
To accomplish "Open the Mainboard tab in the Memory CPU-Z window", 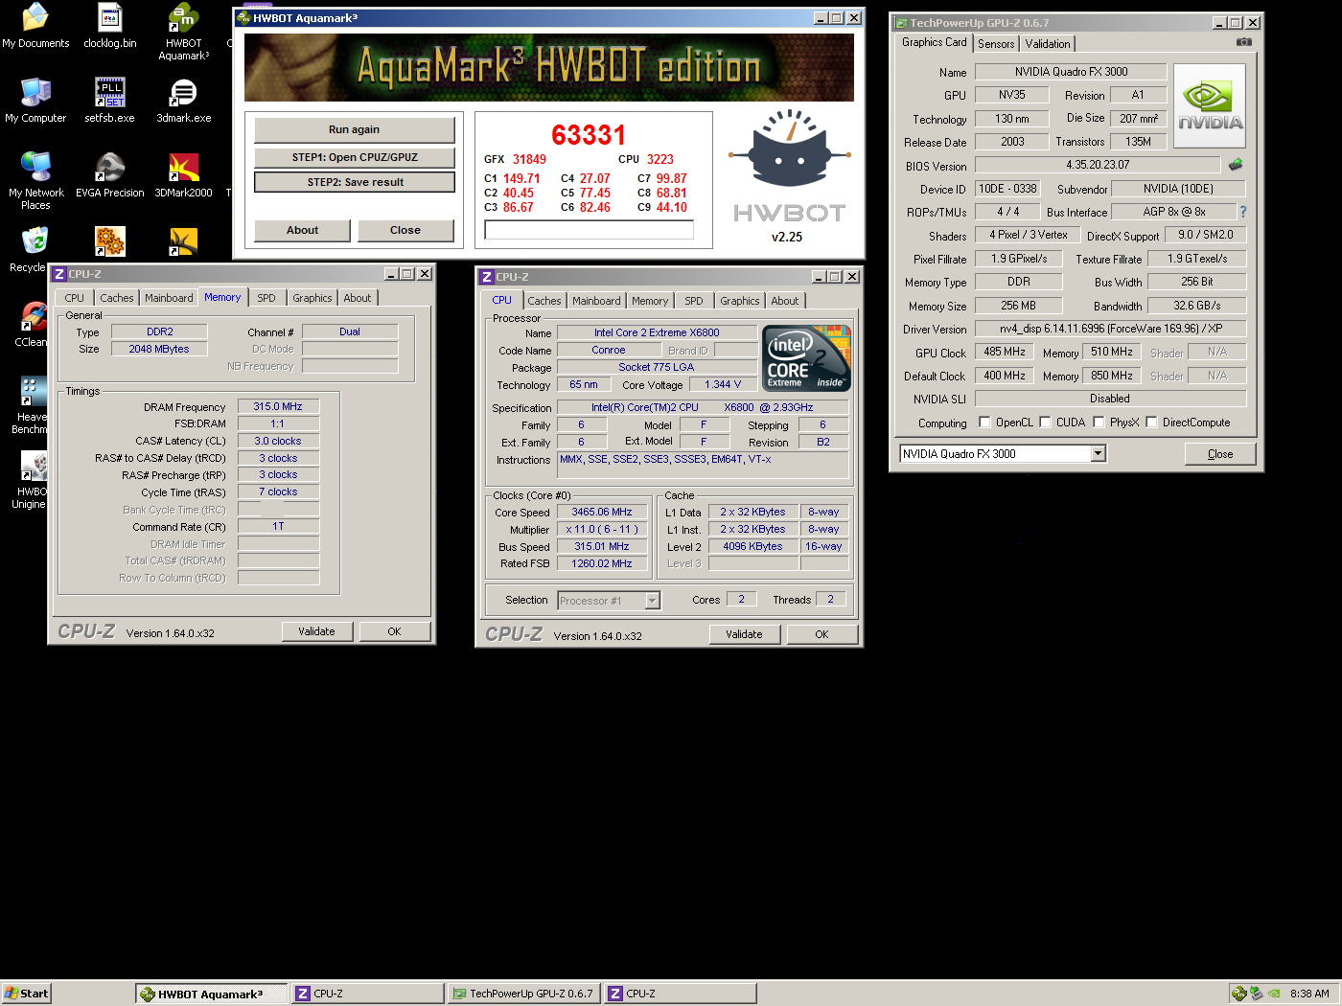I will pos(169,298).
